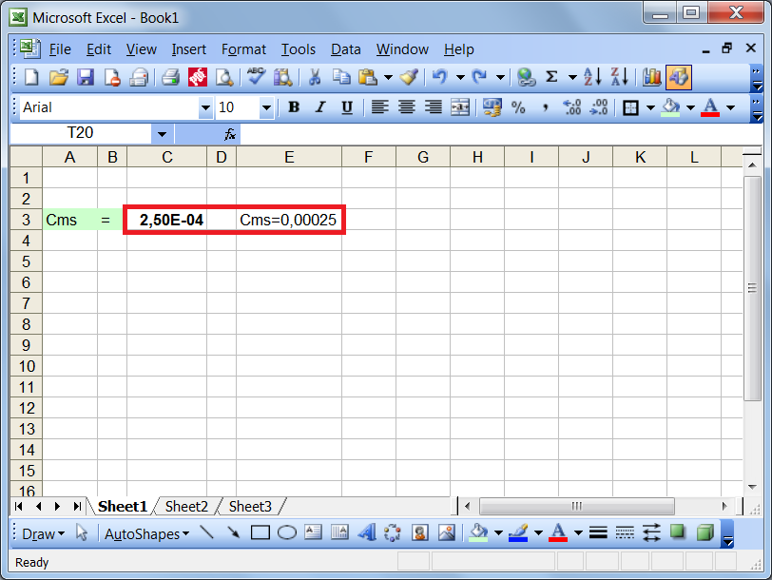
Task: Open the Format menu
Action: pyautogui.click(x=243, y=49)
